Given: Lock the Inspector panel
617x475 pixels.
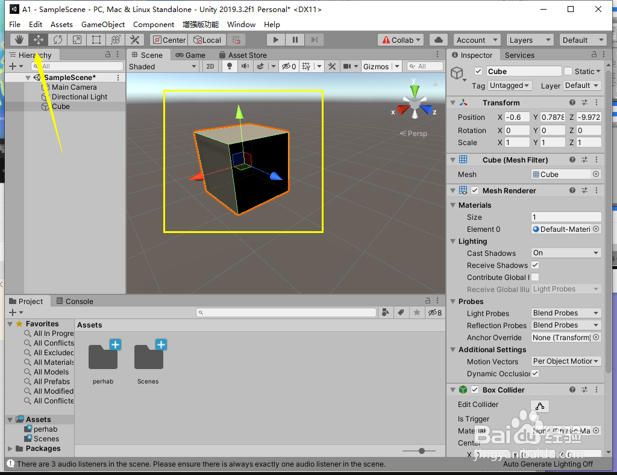Looking at the screenshot, I should pos(594,54).
